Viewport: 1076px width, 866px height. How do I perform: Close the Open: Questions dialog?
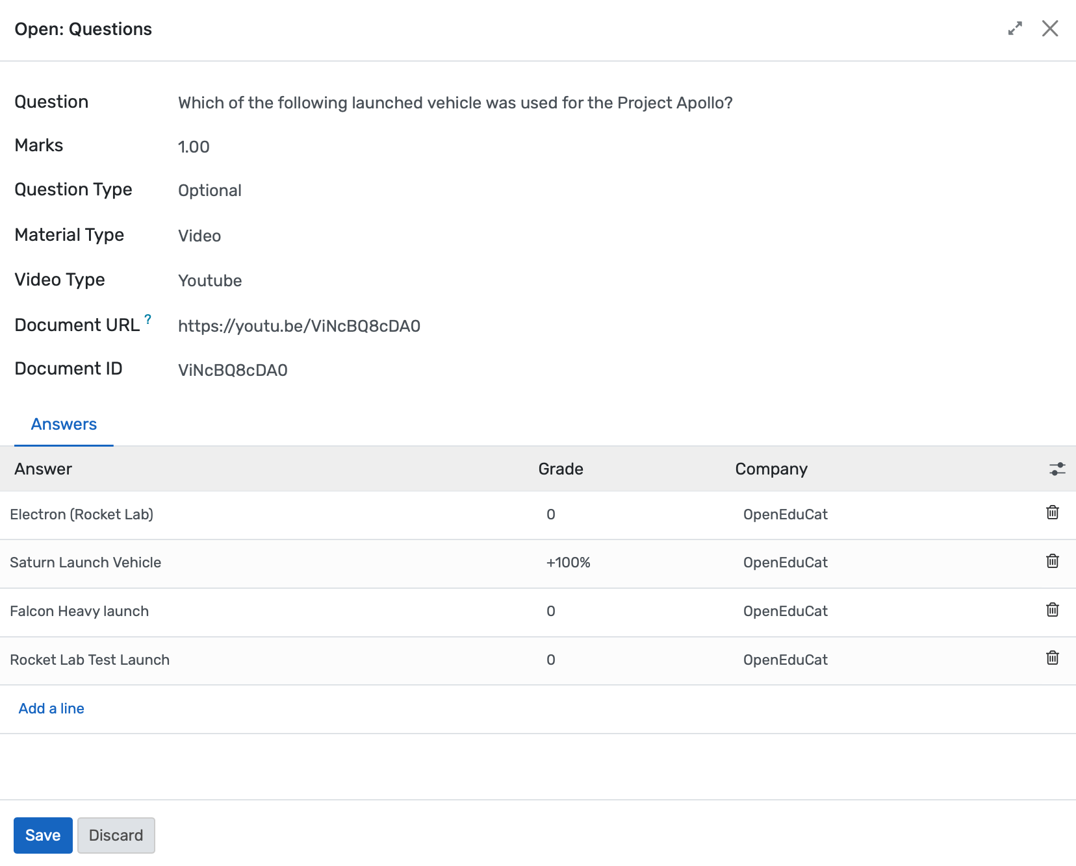[1051, 29]
